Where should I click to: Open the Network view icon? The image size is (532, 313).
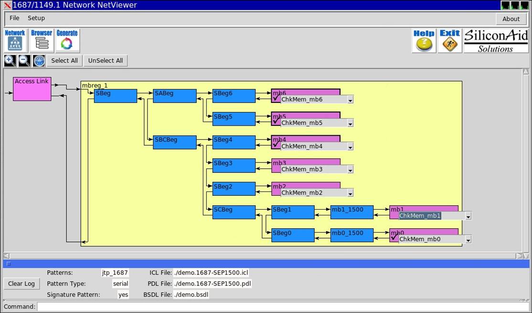[15, 41]
